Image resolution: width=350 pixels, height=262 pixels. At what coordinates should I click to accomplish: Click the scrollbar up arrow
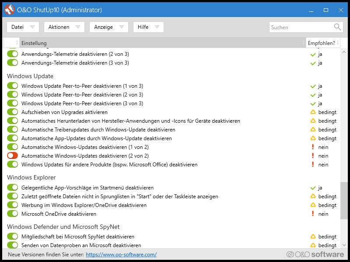pos(344,52)
